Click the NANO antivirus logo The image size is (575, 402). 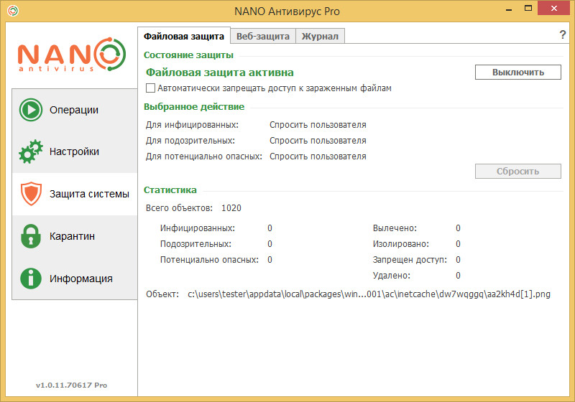[72, 55]
